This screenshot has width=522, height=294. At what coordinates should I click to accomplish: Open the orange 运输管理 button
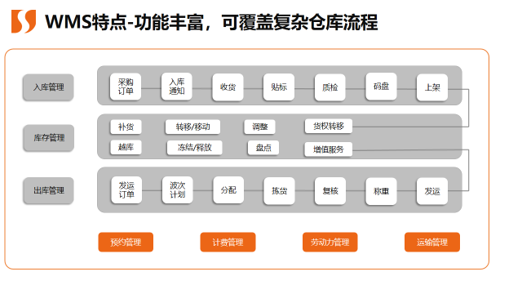432,242
